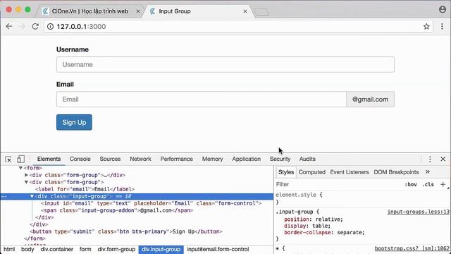Image resolution: width=451 pixels, height=254 pixels.
Task: Toggle the device toolbar in DevTools
Action: (20, 159)
